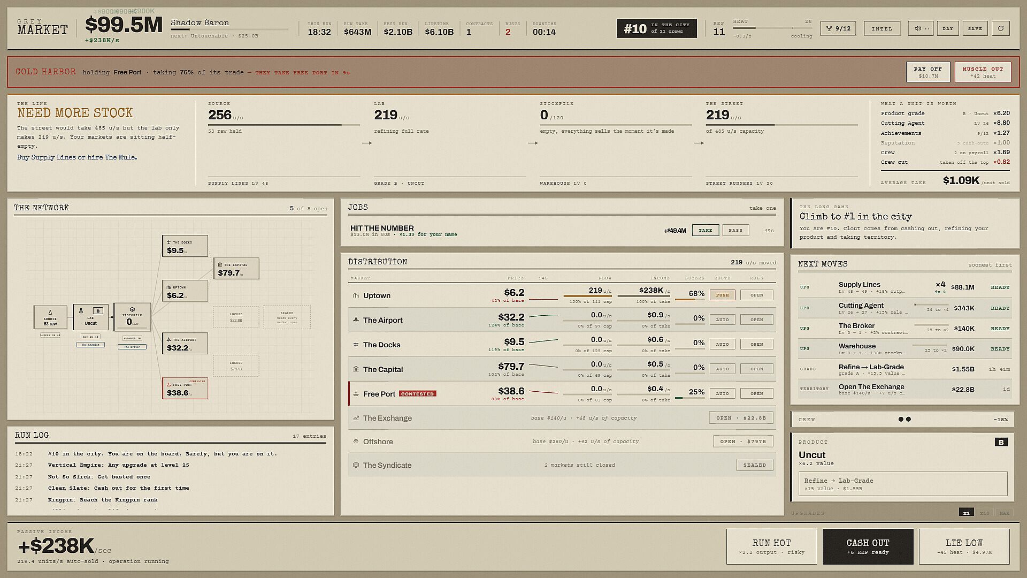Screen dimensions: 1027x578
Task: Toggle The Capital route Auto button
Action: (722, 369)
